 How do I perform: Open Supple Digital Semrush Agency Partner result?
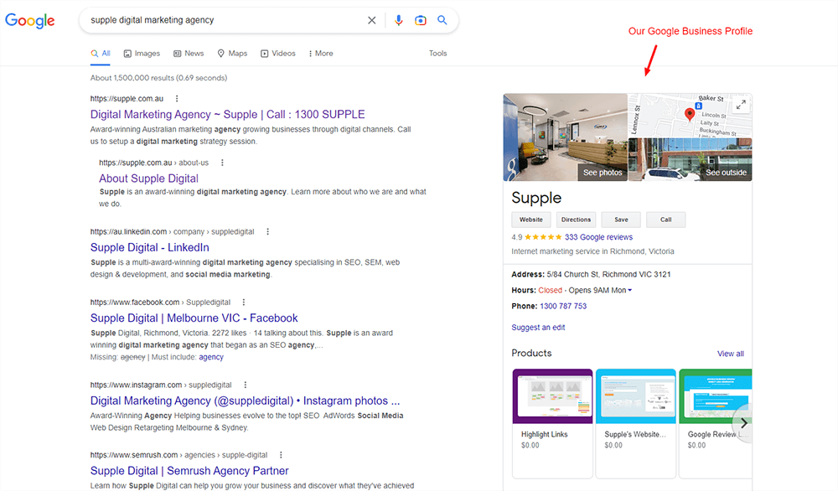[189, 471]
